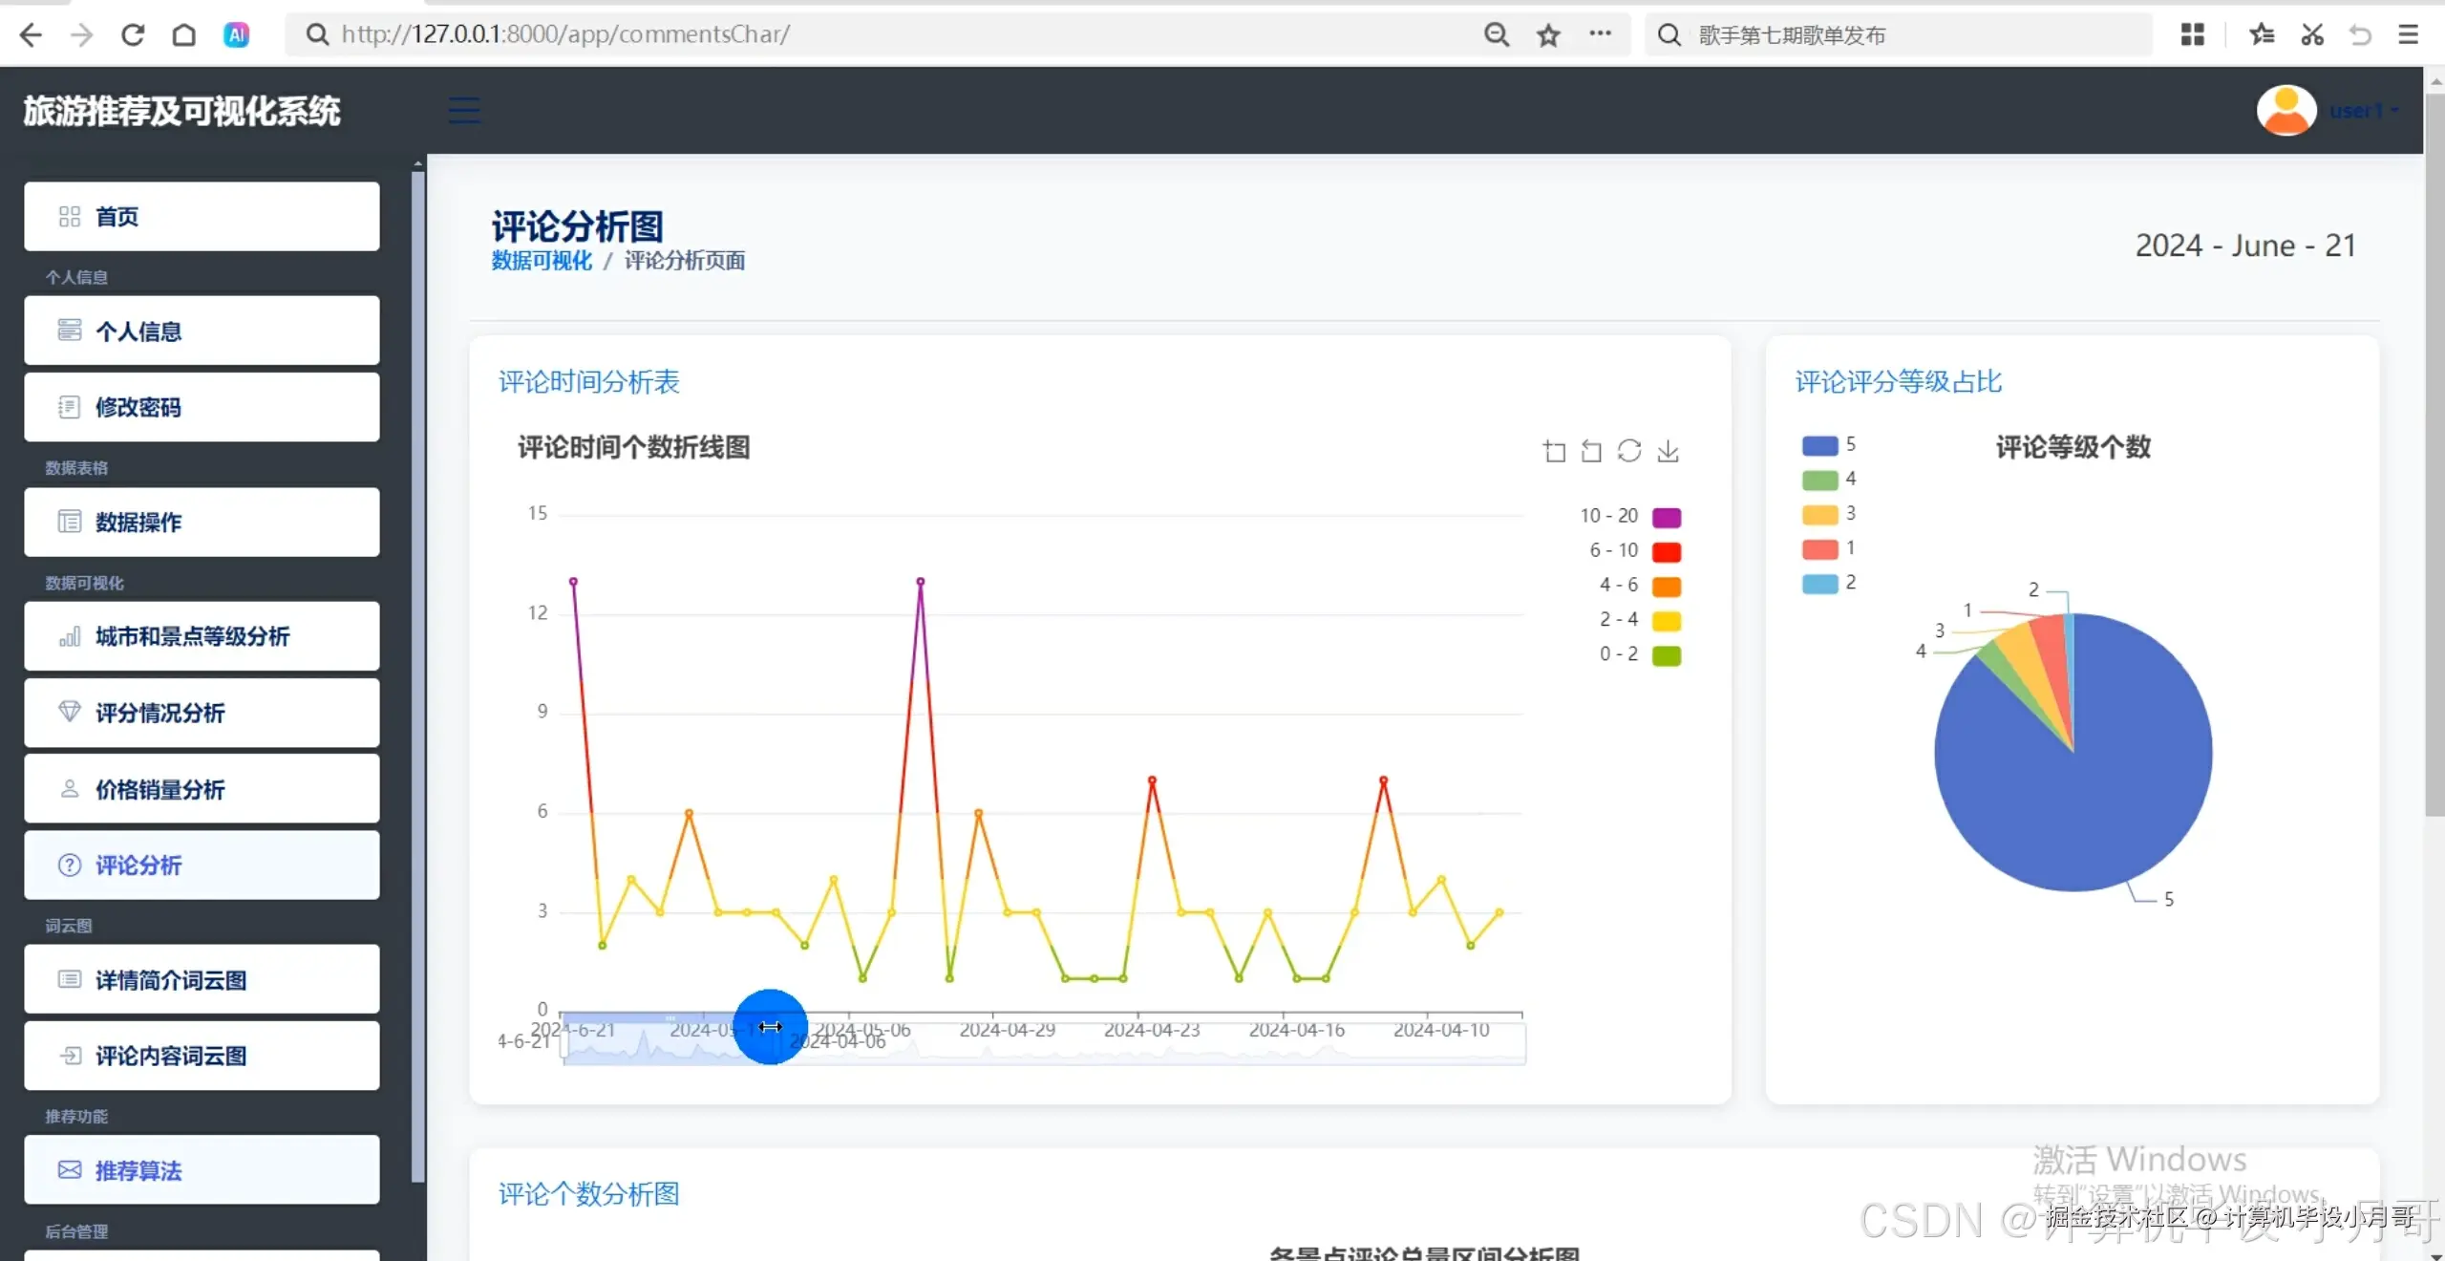Click the chart restore refresh icon
This screenshot has width=2445, height=1261.
1629,451
